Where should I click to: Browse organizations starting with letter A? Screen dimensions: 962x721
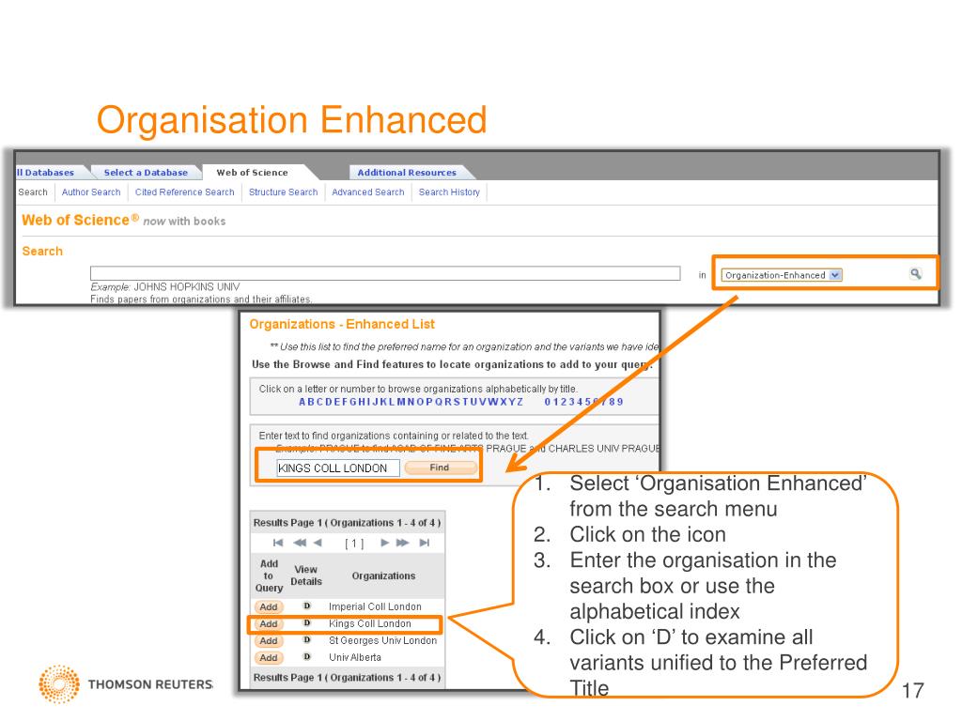[x=302, y=402]
